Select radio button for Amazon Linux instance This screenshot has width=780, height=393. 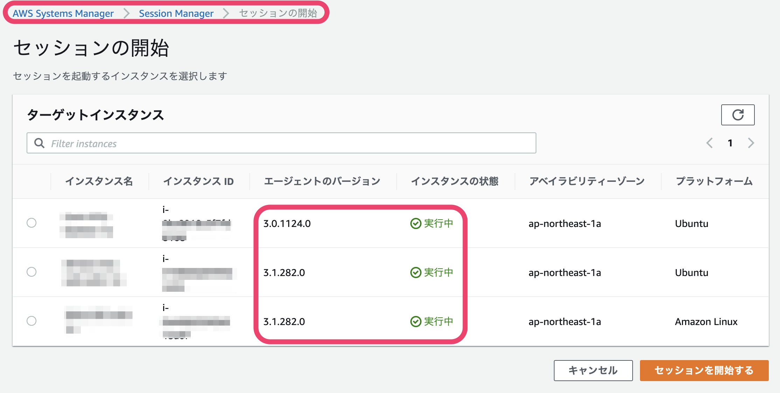[32, 321]
